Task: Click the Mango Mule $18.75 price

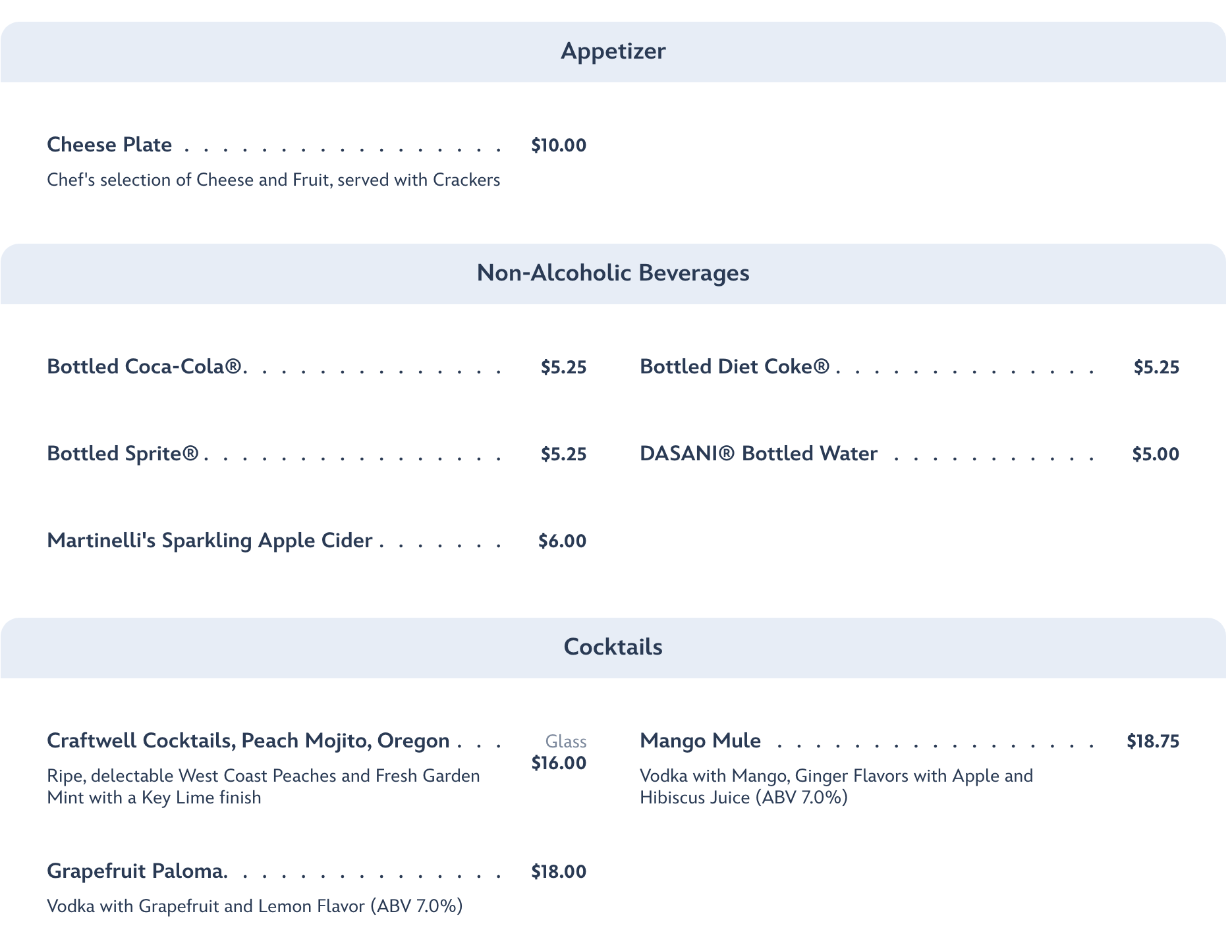Action: click(1153, 742)
